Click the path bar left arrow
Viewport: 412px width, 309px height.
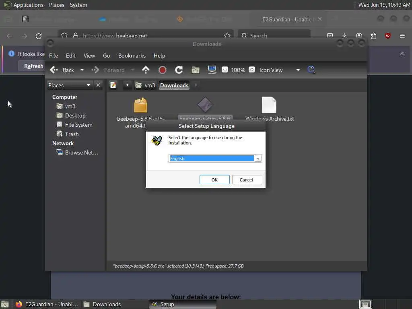(128, 85)
